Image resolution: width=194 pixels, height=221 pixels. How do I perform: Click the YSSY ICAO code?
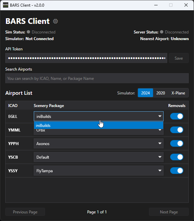pyautogui.click(x=13, y=171)
